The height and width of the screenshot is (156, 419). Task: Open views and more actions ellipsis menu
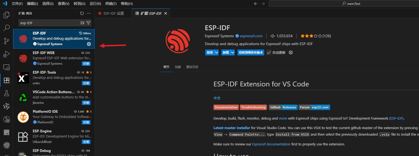coord(89,13)
